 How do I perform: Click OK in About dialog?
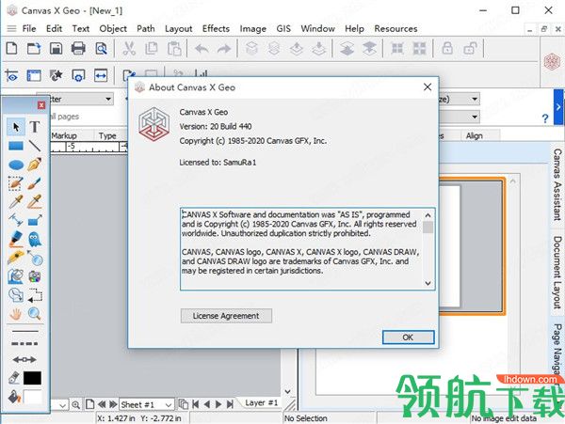point(408,338)
